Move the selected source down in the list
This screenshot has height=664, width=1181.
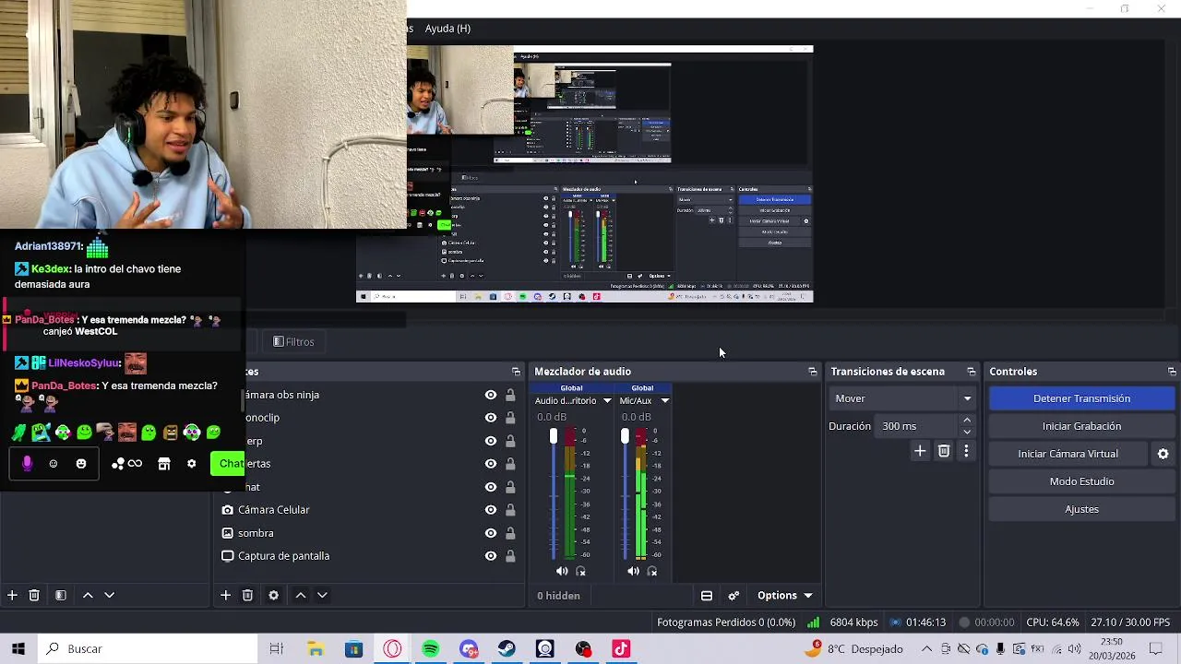tap(322, 596)
